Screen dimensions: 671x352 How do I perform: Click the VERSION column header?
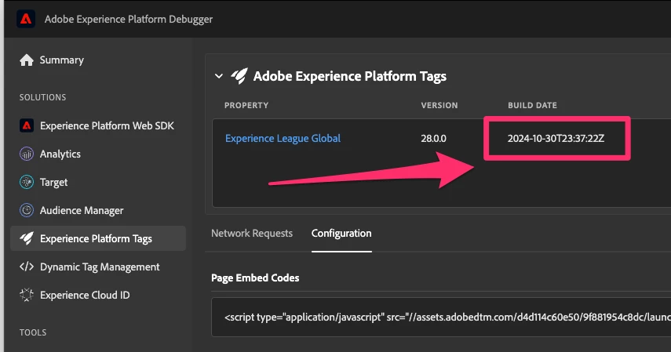439,105
